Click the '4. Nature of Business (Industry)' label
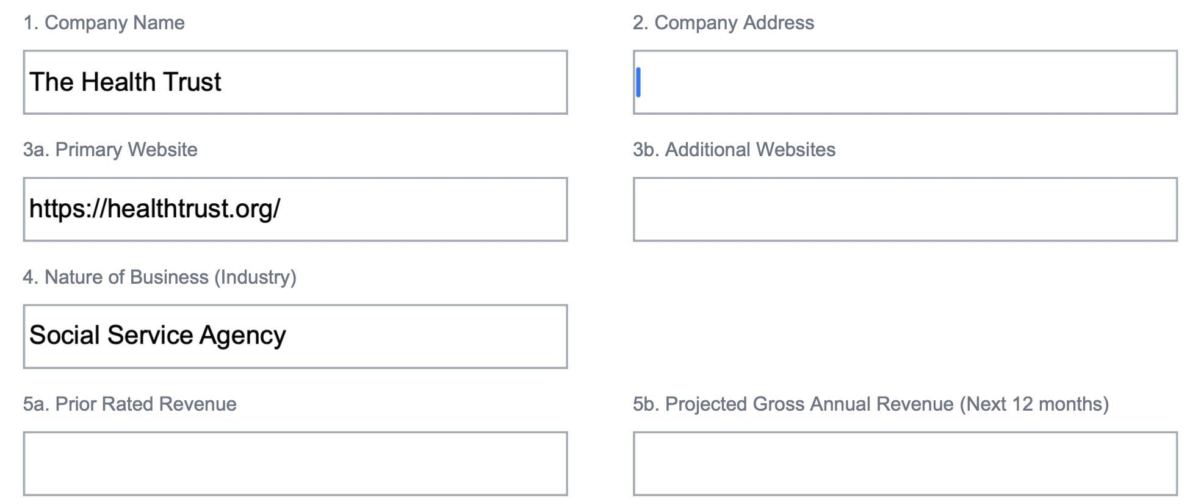The height and width of the screenshot is (504, 1190). point(159,277)
